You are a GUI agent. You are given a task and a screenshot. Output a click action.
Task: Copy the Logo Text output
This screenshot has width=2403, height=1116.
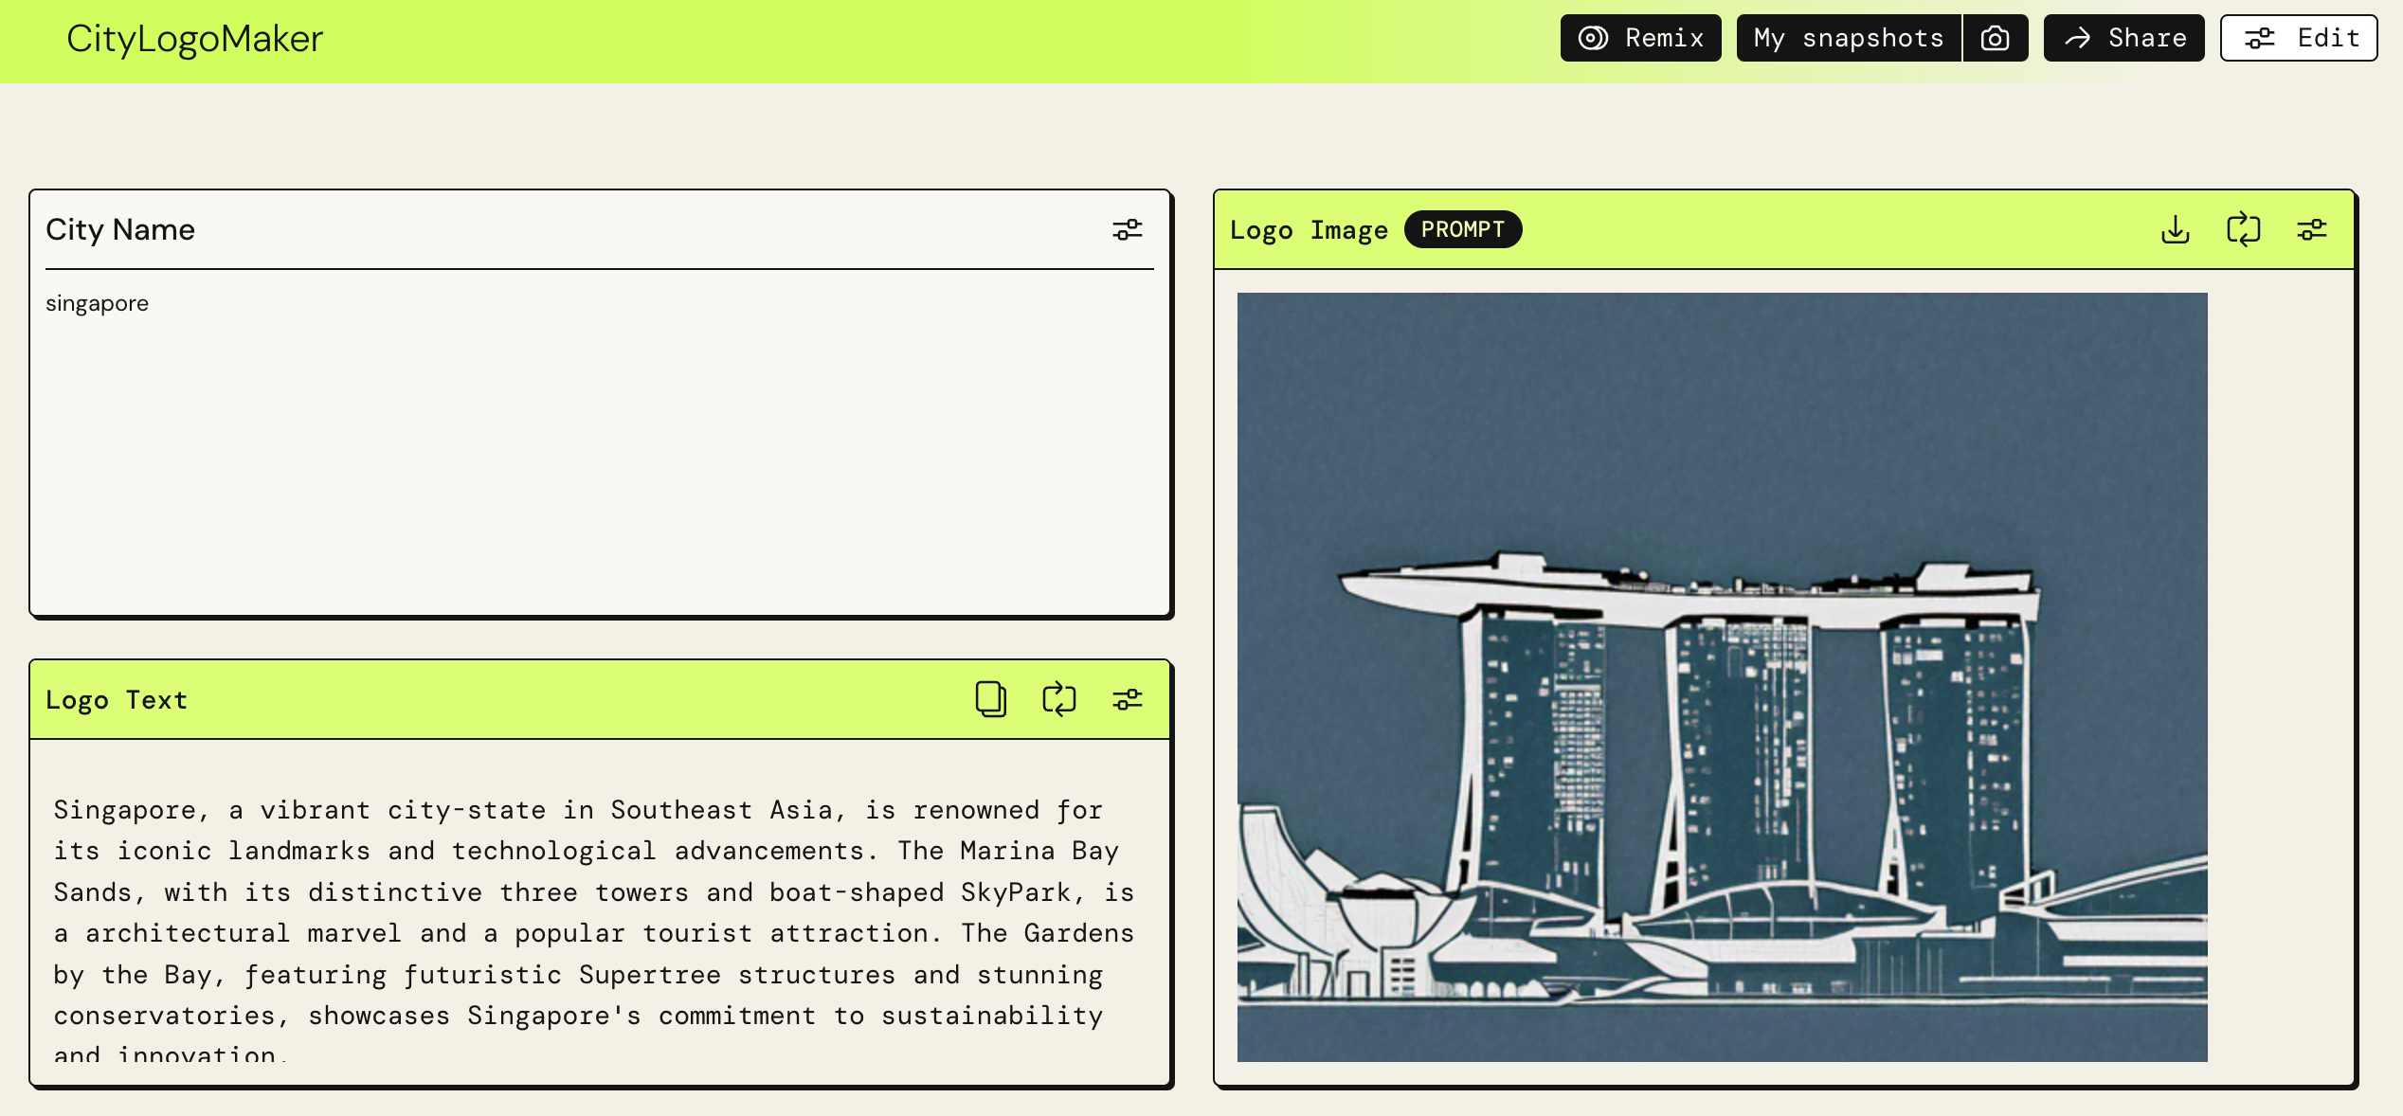coord(990,699)
